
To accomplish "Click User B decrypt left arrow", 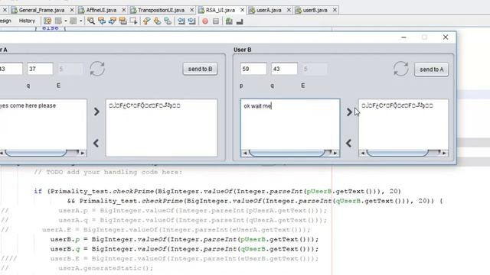I will pyautogui.click(x=349, y=143).
